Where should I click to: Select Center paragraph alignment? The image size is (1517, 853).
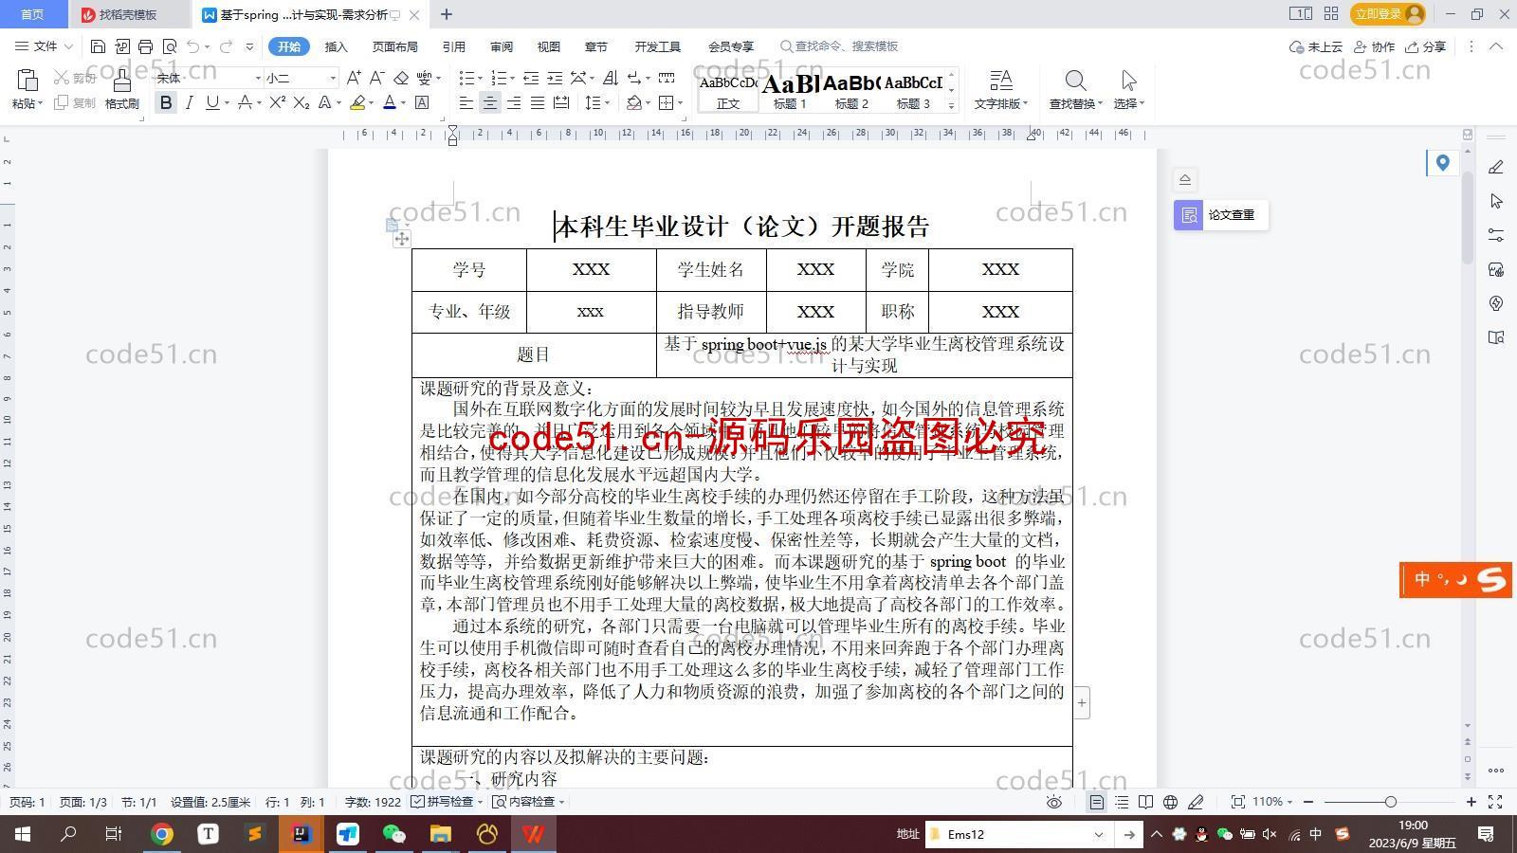coord(490,102)
